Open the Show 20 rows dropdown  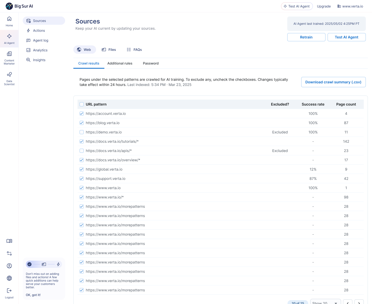[325, 302]
